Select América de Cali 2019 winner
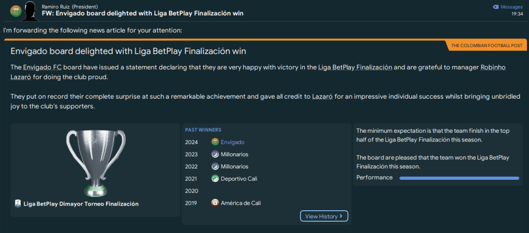 241,203
